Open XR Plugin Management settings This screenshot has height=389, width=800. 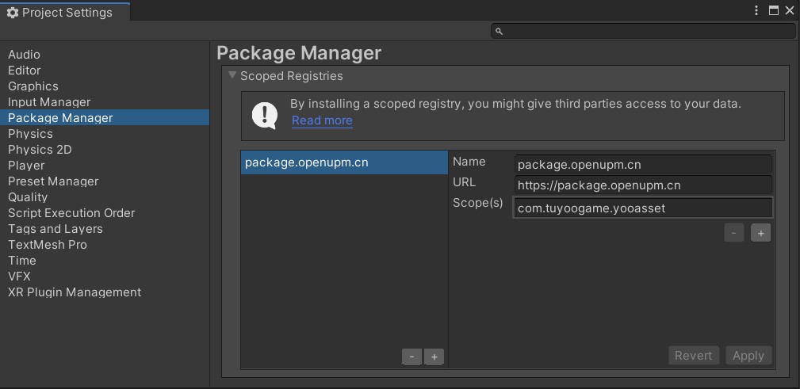pyautogui.click(x=75, y=292)
